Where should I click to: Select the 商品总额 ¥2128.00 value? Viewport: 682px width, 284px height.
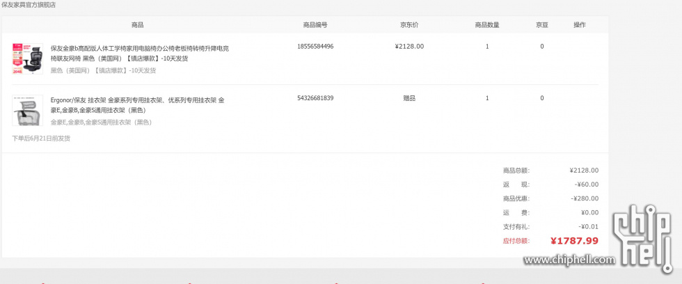tap(584, 171)
